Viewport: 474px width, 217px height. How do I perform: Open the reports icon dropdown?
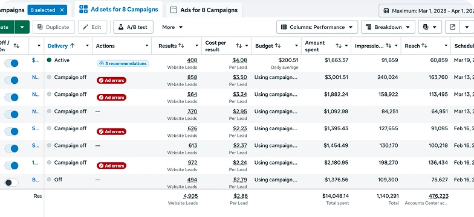[x=430, y=27]
